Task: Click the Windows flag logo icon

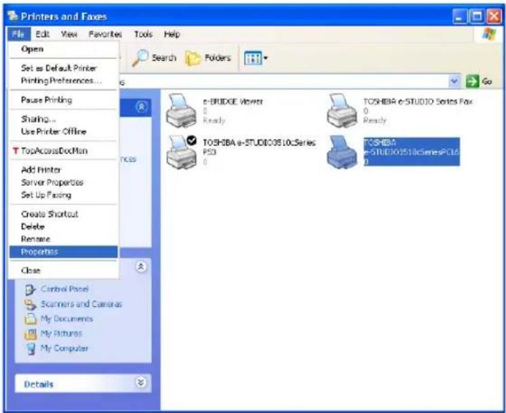Action: (489, 34)
